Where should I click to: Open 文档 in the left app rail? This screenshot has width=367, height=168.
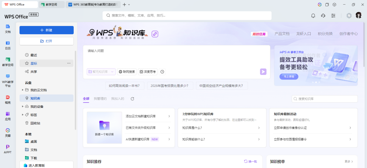click(8, 28)
